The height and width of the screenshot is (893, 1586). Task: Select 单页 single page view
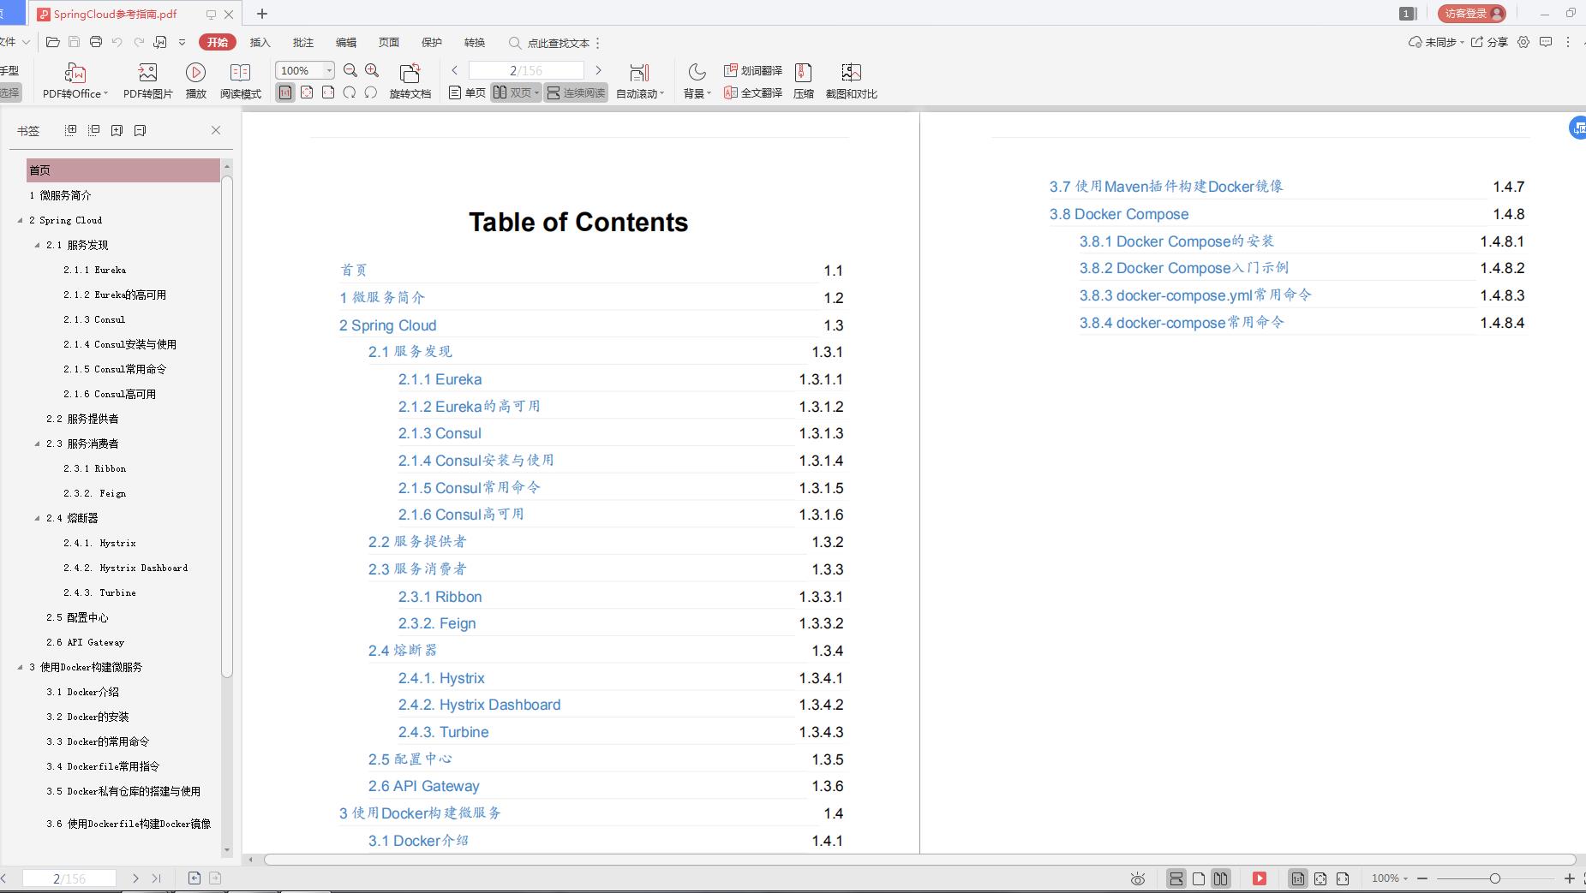(x=468, y=92)
